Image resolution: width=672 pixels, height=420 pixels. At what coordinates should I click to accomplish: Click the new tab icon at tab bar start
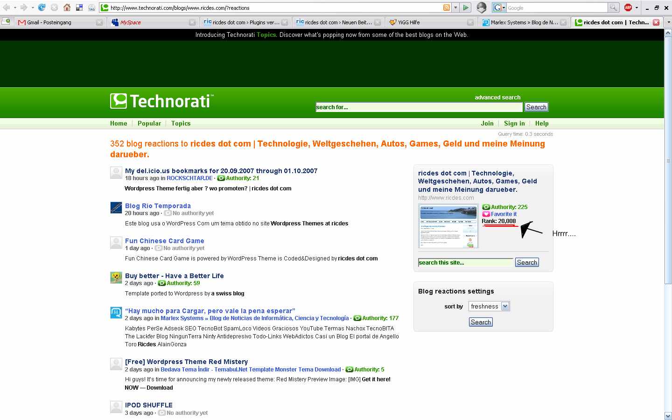click(x=6, y=22)
